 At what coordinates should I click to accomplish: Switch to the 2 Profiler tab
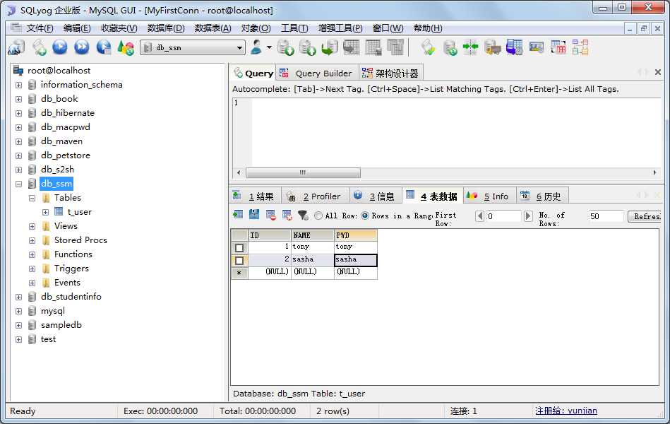(x=315, y=196)
